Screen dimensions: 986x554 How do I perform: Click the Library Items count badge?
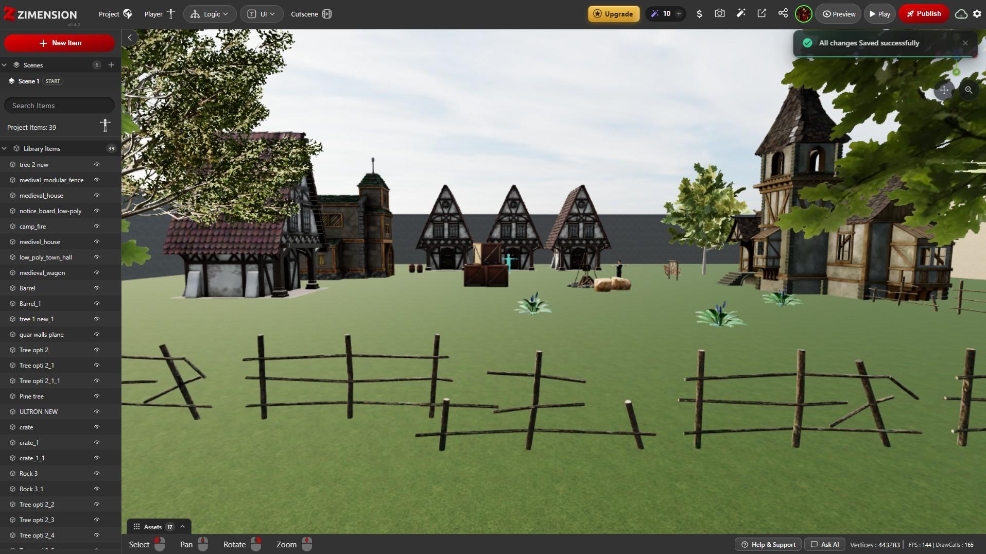pos(111,148)
